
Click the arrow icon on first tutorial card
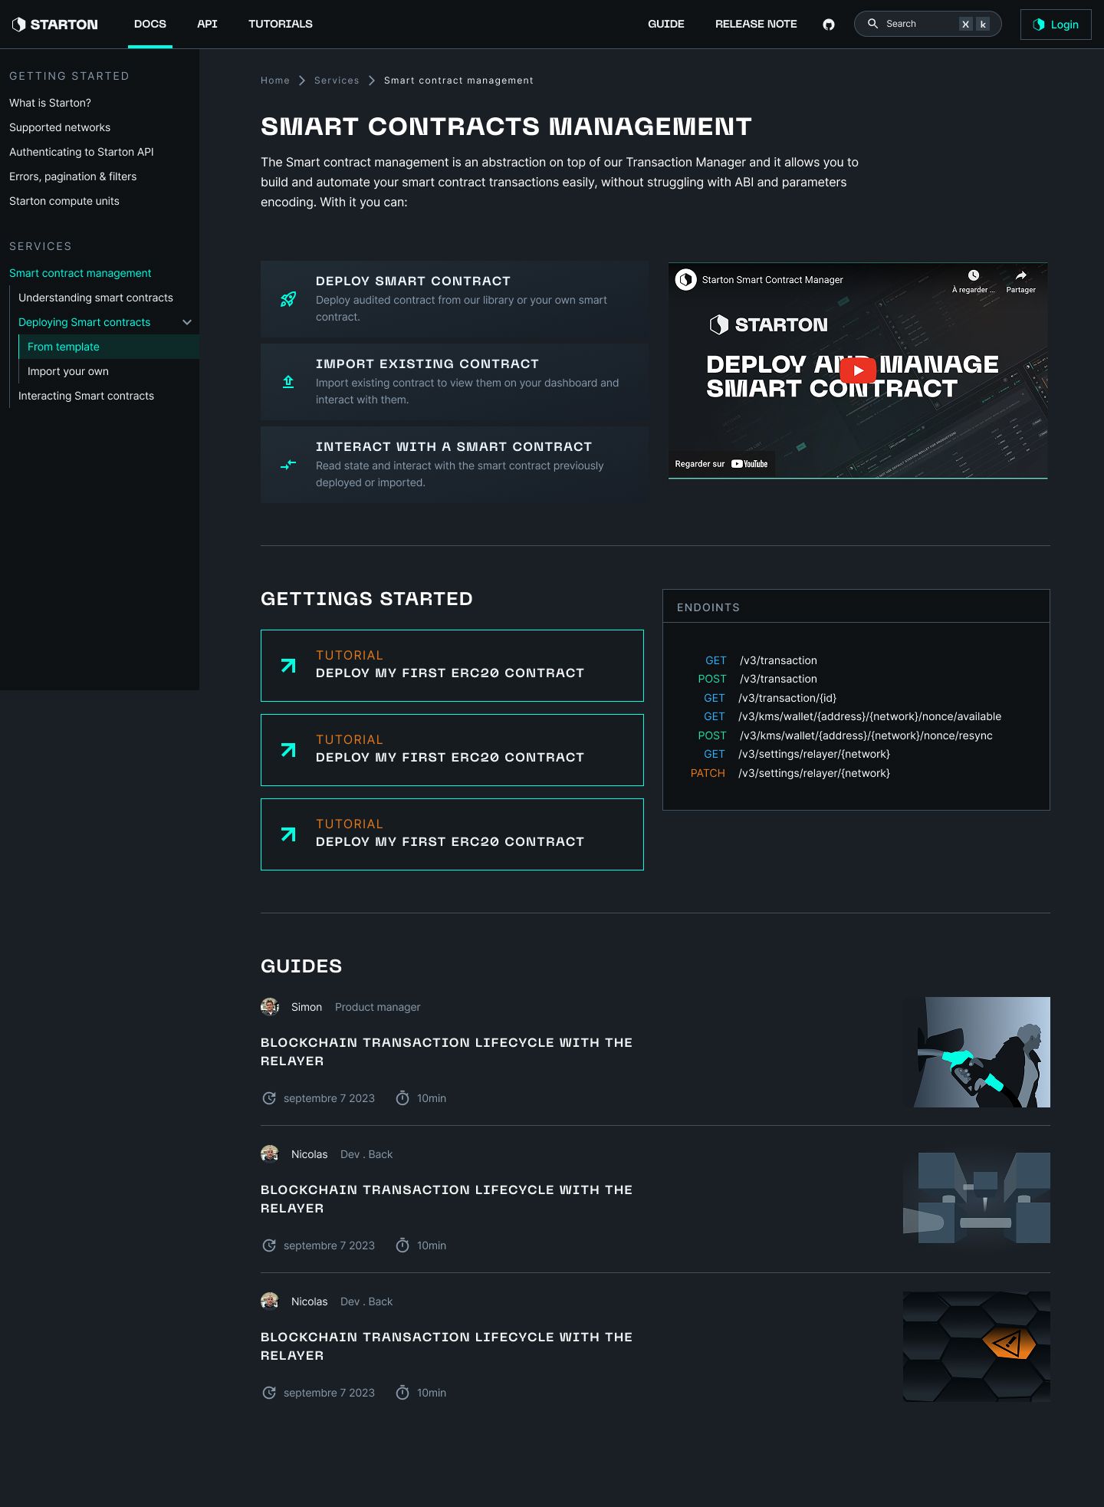click(x=288, y=666)
